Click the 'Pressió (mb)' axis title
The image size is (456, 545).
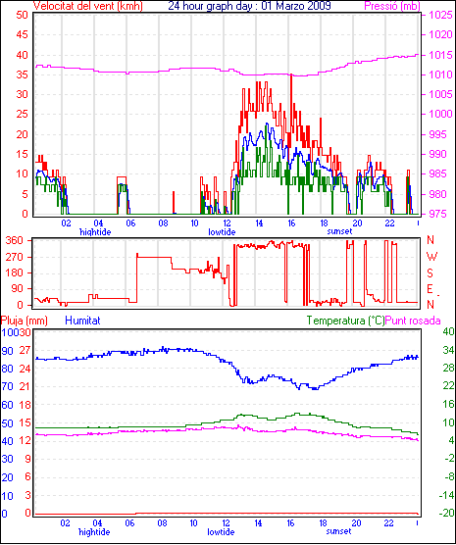[x=392, y=6]
